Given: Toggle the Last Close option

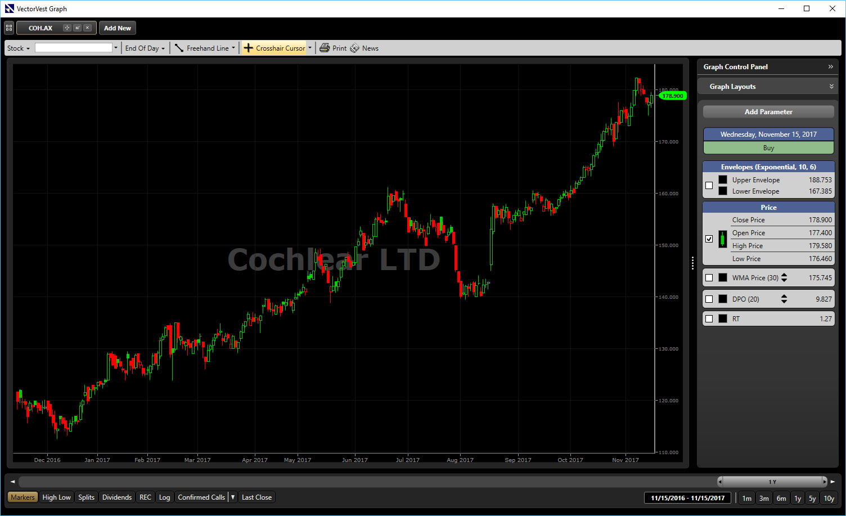Looking at the screenshot, I should pos(256,497).
